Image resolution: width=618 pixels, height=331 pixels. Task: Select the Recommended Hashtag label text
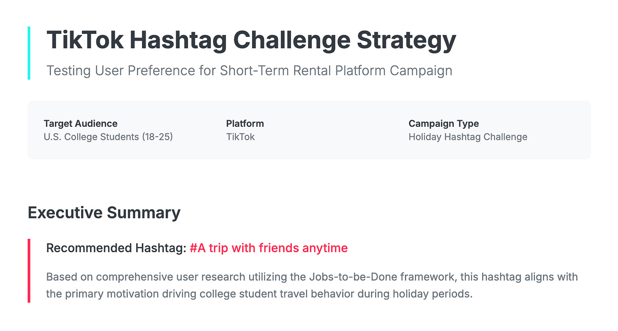click(x=116, y=248)
